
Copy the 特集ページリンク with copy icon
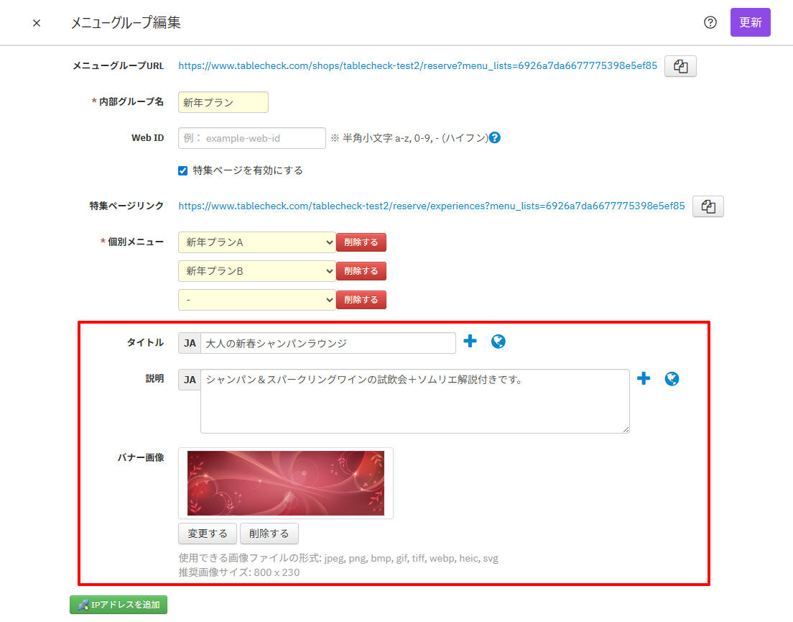coord(708,206)
